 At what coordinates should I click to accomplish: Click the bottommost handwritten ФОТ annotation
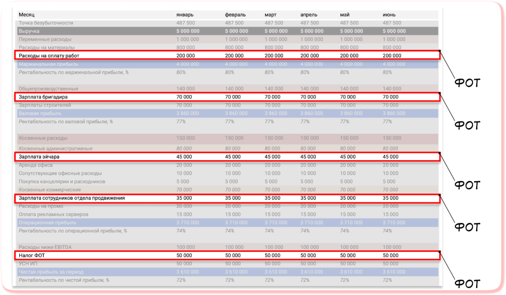point(467,283)
